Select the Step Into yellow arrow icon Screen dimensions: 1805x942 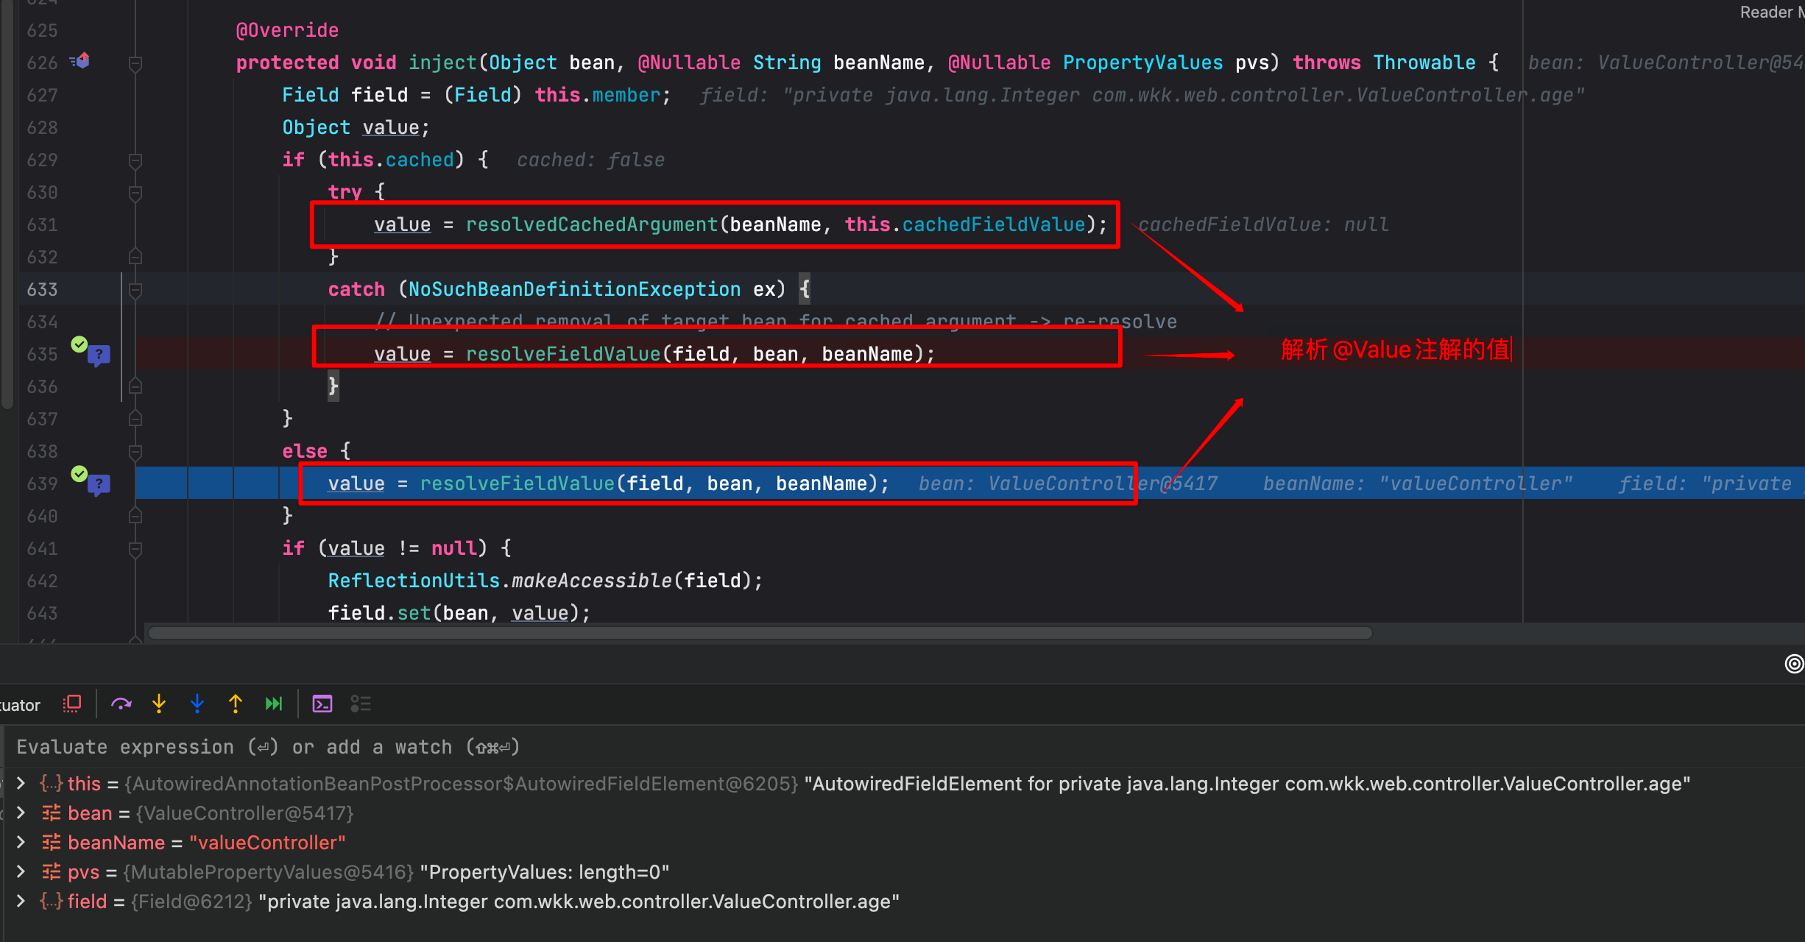click(159, 704)
